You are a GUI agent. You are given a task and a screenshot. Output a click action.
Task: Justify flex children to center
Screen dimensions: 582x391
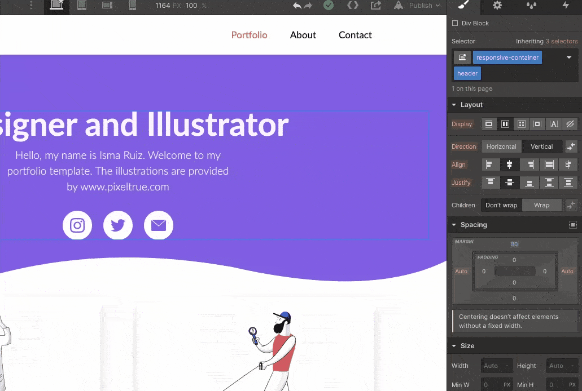point(510,183)
